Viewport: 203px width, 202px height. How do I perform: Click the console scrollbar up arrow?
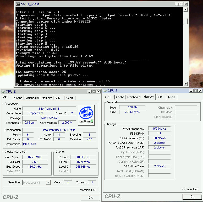185,10
